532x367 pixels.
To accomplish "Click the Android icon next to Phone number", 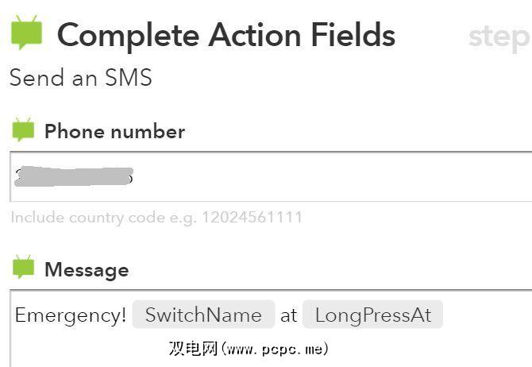I will (x=23, y=129).
